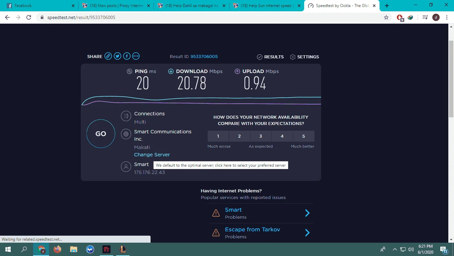Open File Explorer from the taskbar
Image resolution: width=454 pixels, height=256 pixels.
coord(73,249)
